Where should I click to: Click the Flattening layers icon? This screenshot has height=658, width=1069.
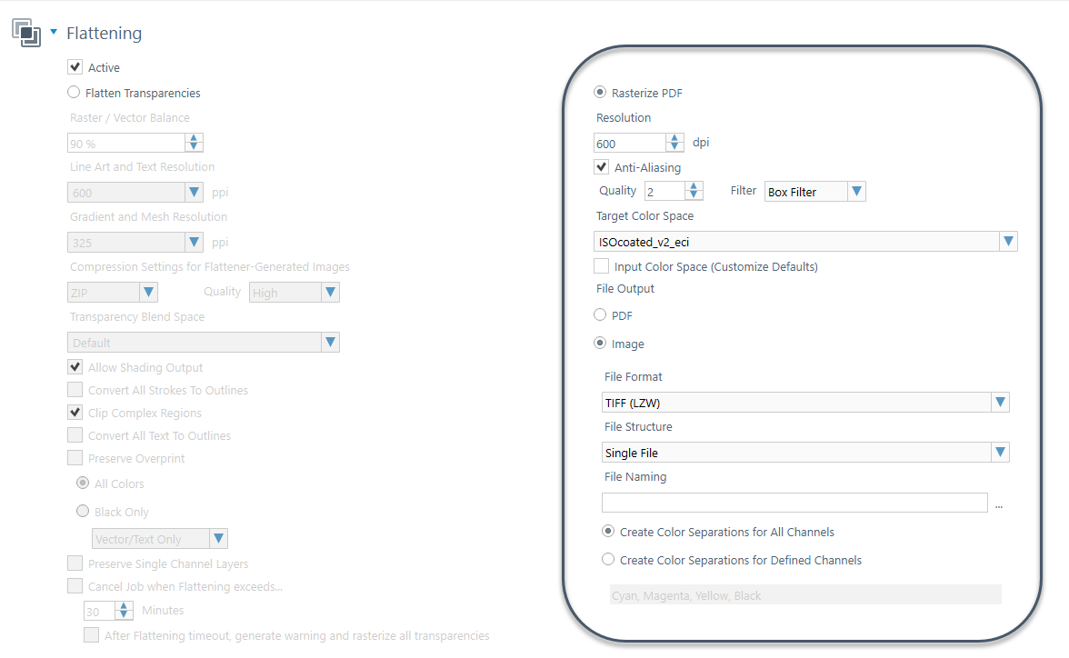click(x=26, y=32)
